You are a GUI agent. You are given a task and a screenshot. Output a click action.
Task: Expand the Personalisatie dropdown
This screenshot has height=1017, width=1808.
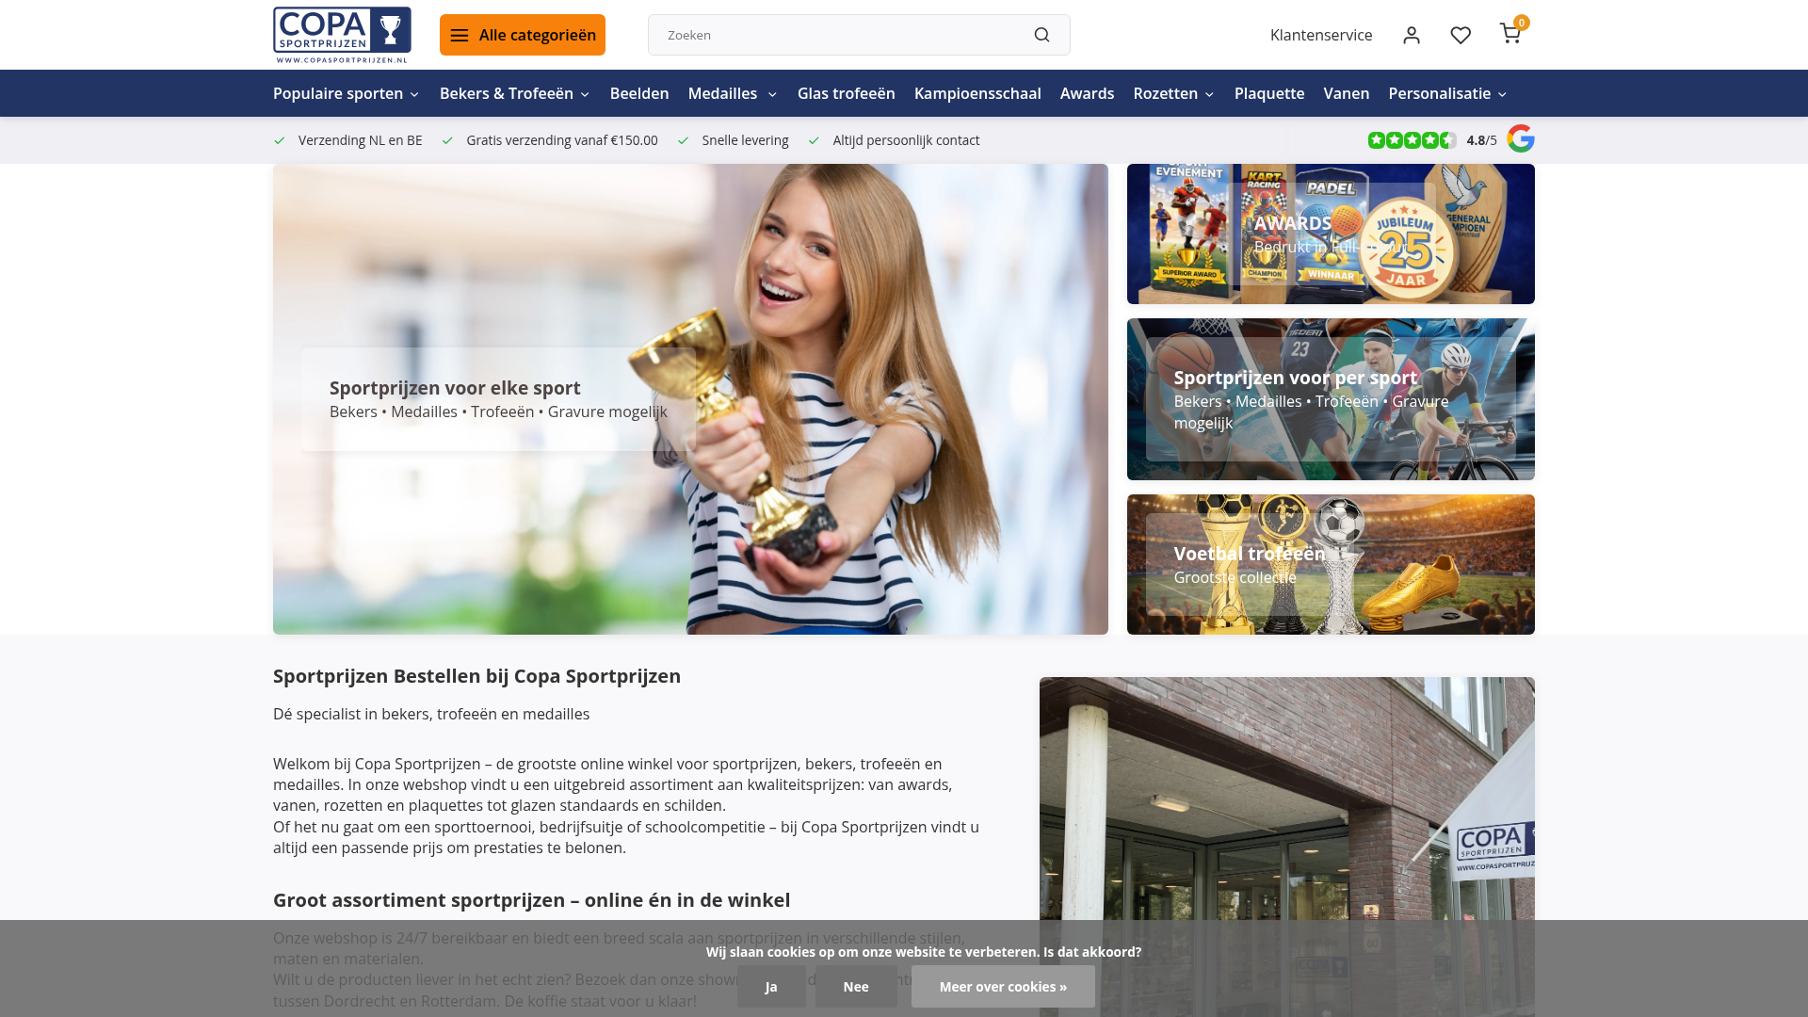pyautogui.click(x=1447, y=93)
